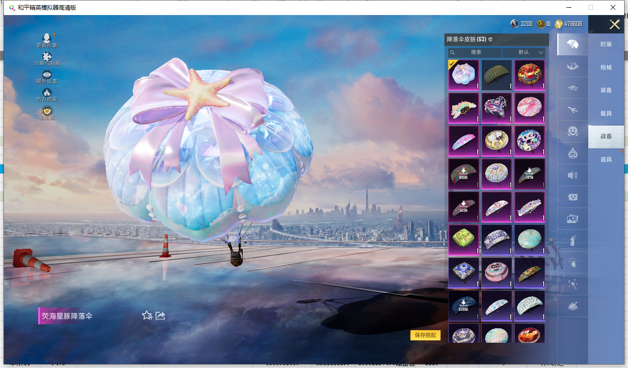This screenshot has width=628, height=368.
Task: Select the olive green default parachute skin
Action: click(x=497, y=75)
